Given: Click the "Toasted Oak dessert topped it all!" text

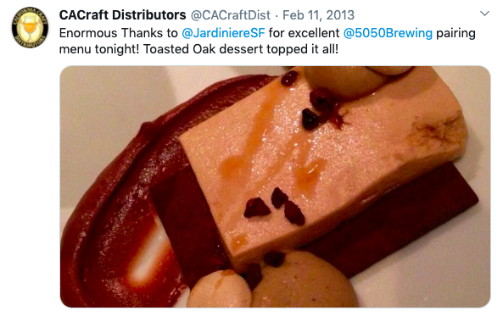Looking at the screenshot, I should [241, 49].
